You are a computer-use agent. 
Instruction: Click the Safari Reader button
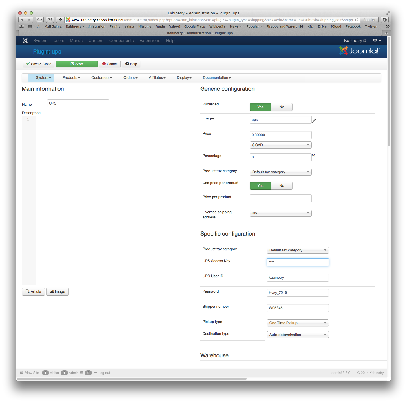pyautogui.click(x=369, y=20)
